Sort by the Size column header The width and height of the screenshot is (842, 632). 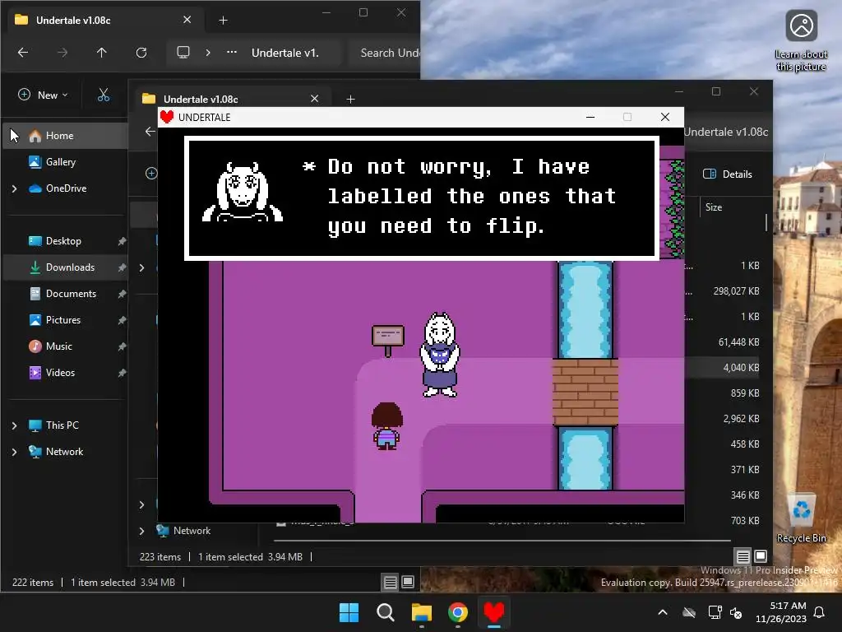click(x=713, y=207)
